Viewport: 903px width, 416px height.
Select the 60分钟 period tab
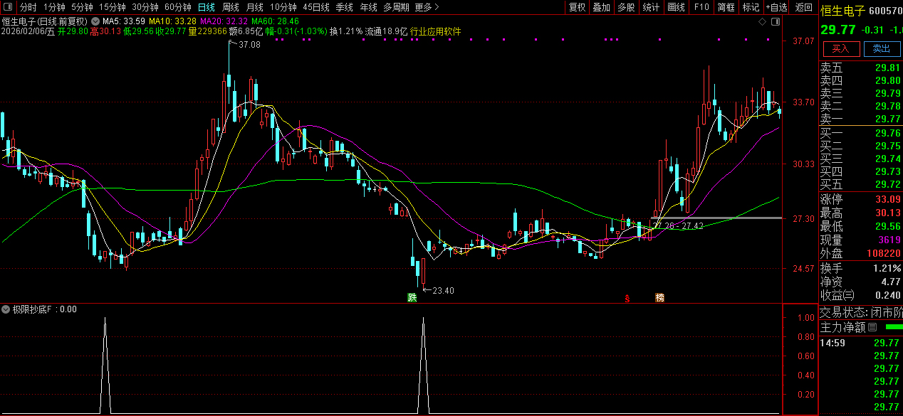[x=178, y=7]
